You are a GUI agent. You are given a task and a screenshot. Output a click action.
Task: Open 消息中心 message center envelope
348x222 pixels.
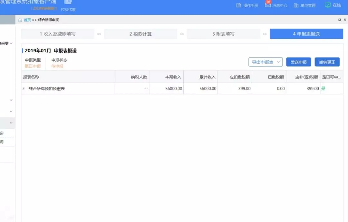pos(268,5)
